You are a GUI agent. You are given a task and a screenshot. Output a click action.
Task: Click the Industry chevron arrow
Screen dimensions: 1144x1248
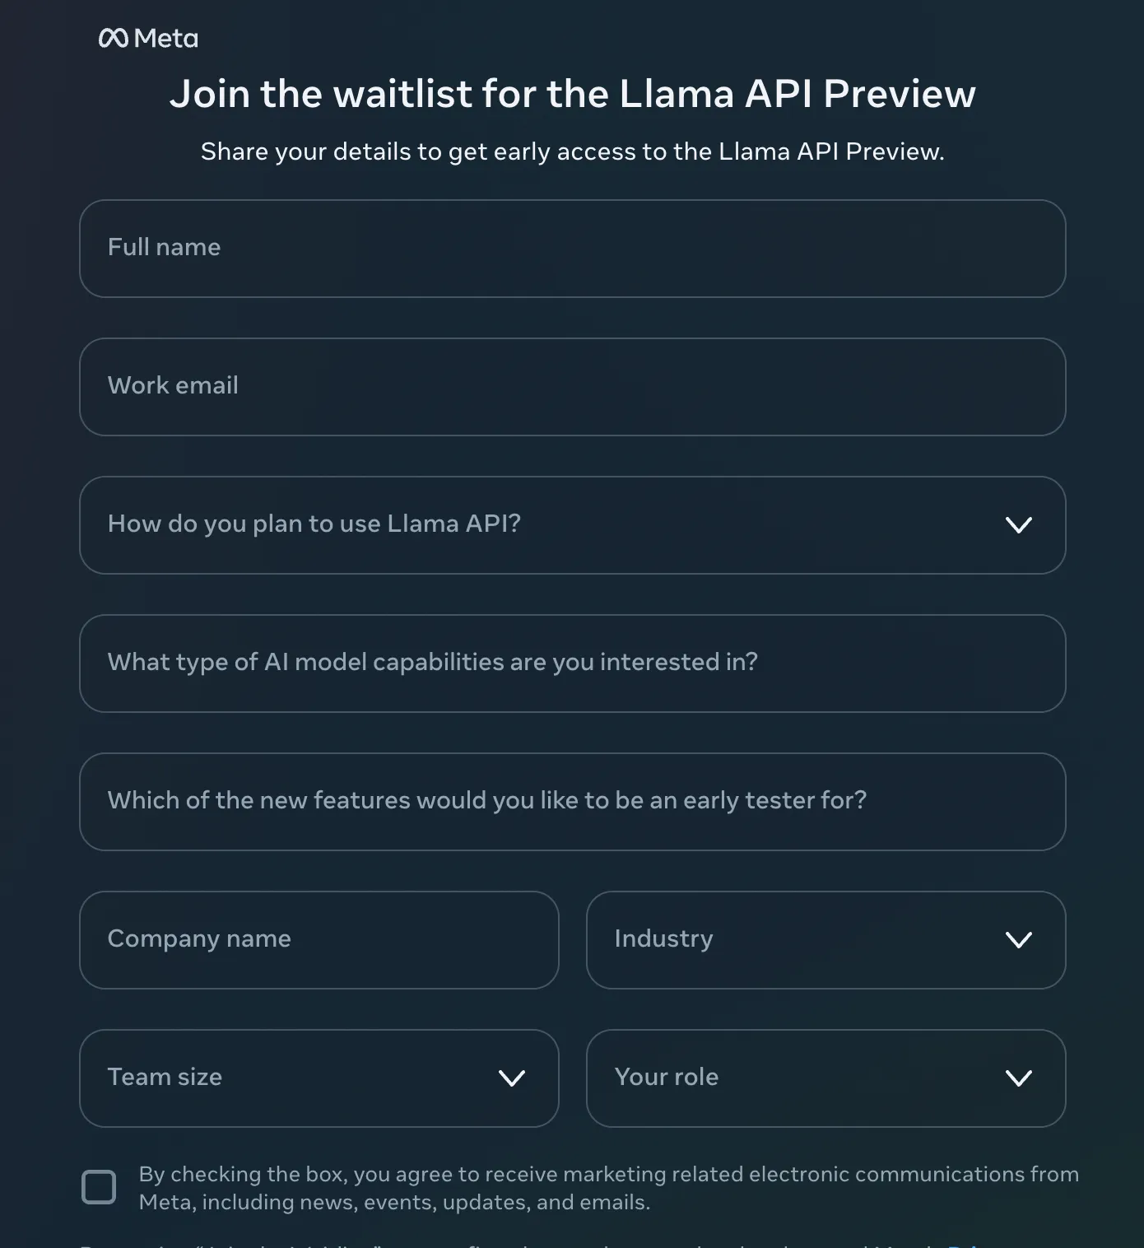[x=1018, y=940]
